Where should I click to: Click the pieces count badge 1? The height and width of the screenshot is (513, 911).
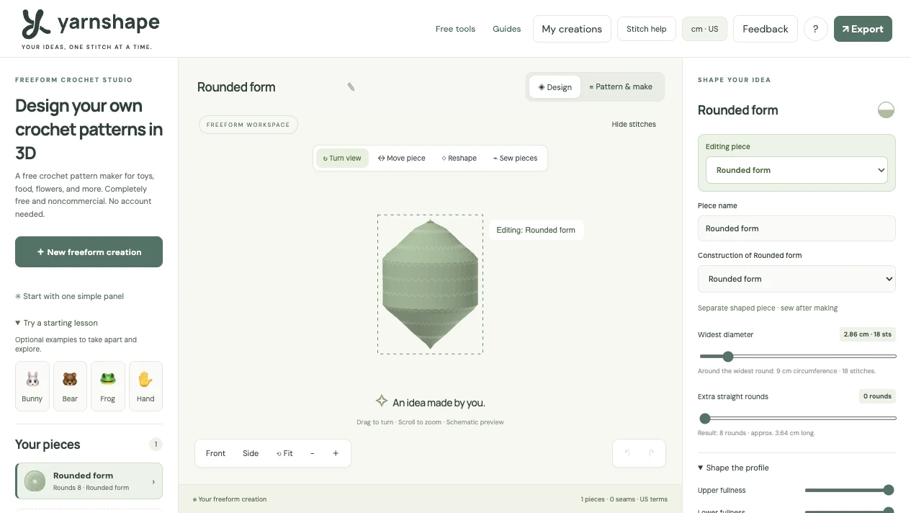coord(156,445)
